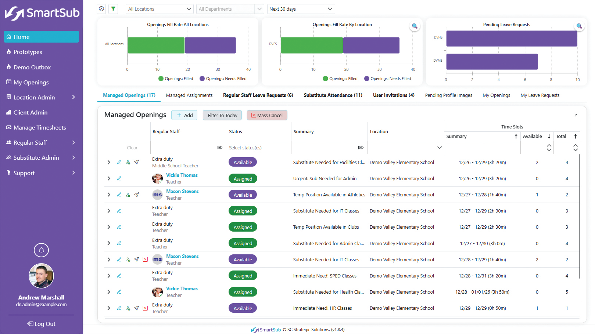Cancel the Immediate Need! HR Classes opening
595x334 pixels.
(x=145, y=308)
